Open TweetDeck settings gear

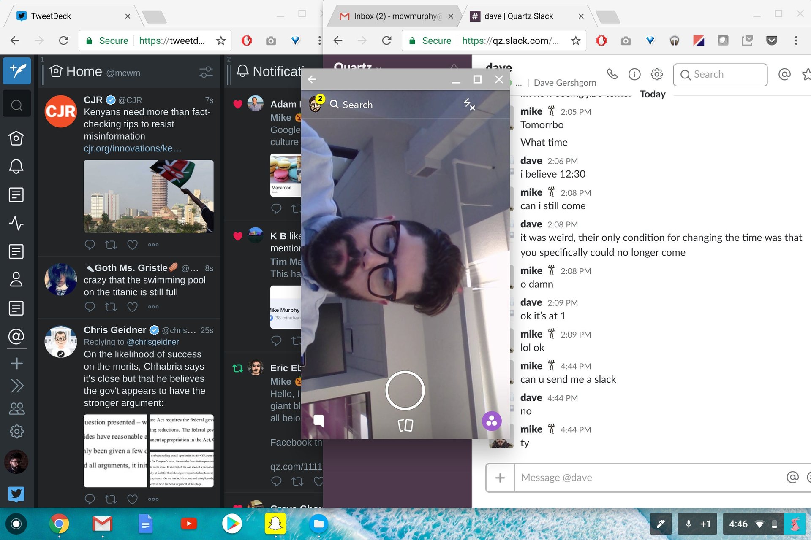[16, 431]
